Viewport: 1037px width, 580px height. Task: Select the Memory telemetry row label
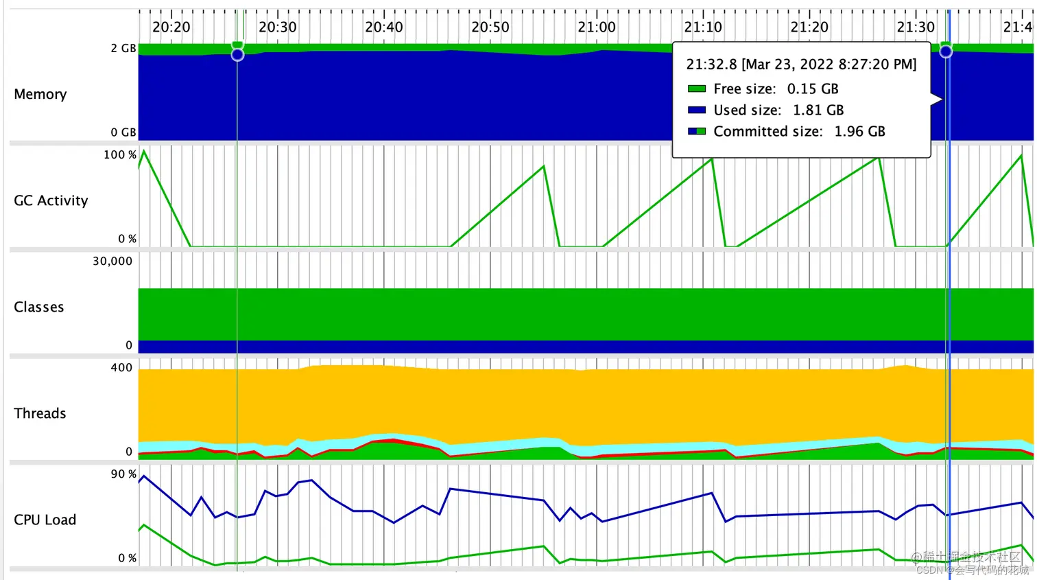pos(40,94)
